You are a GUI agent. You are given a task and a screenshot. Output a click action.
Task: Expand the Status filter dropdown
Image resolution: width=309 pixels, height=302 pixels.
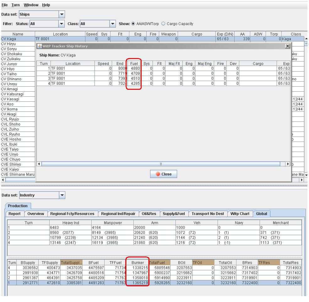tap(62, 24)
